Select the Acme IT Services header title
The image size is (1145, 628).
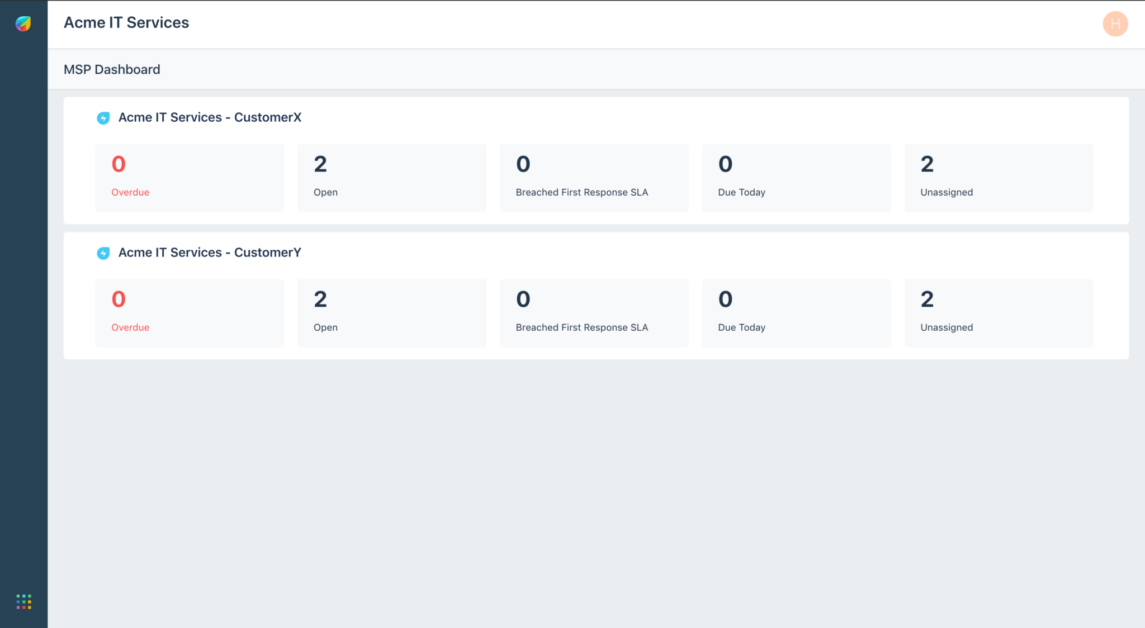pyautogui.click(x=127, y=22)
